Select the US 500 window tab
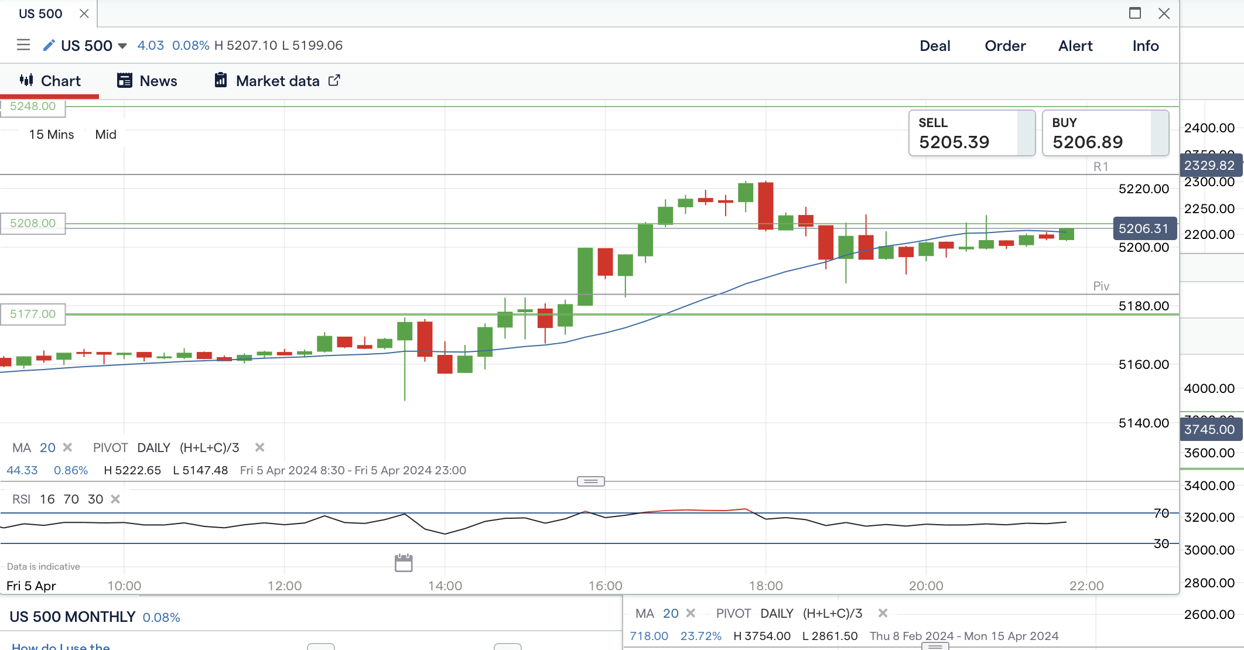1244x650 pixels. pos(40,13)
